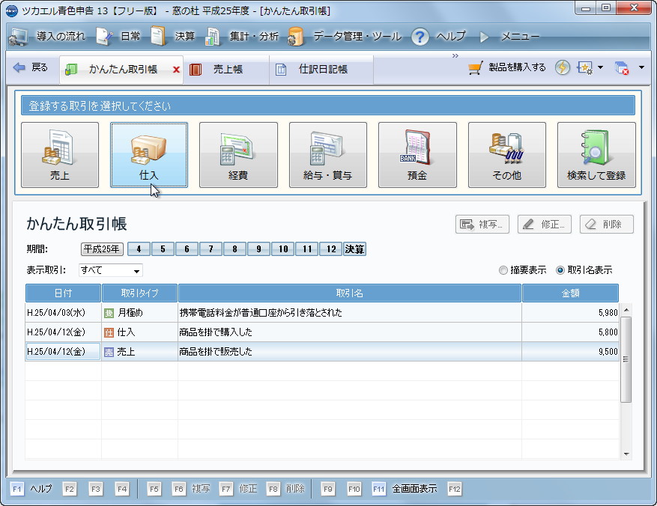
Task: Open the 日常 menu
Action: pos(118,37)
